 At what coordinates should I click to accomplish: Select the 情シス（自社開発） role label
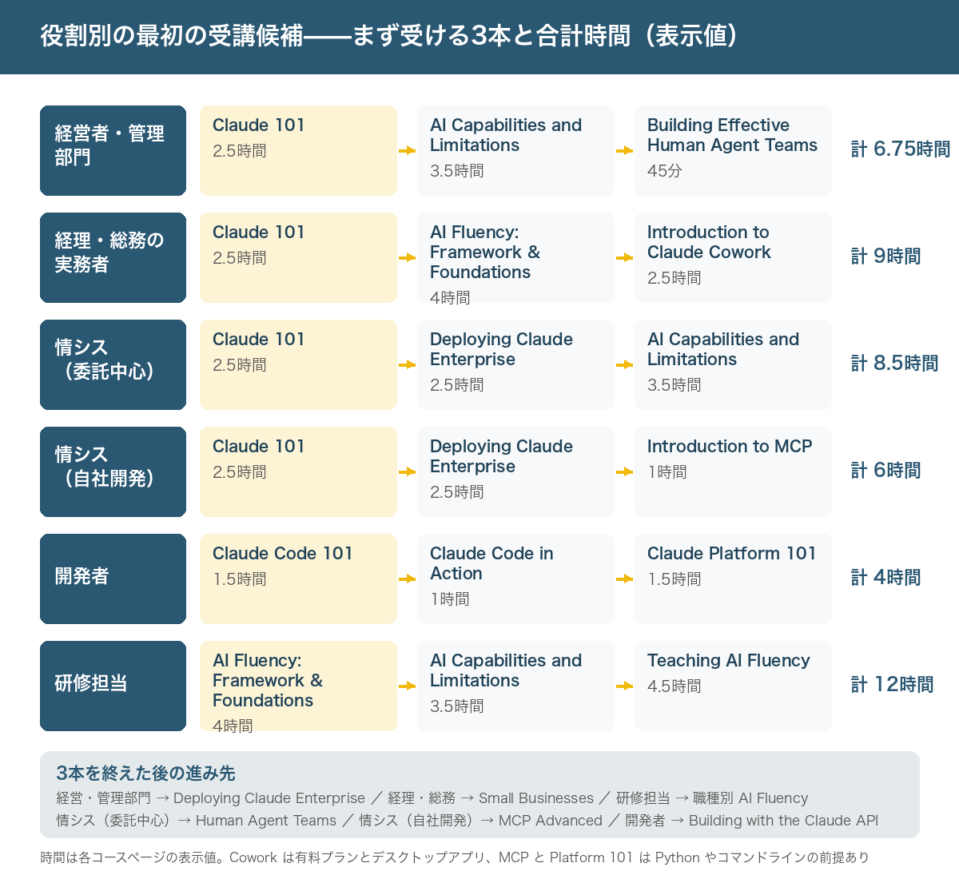tap(113, 471)
